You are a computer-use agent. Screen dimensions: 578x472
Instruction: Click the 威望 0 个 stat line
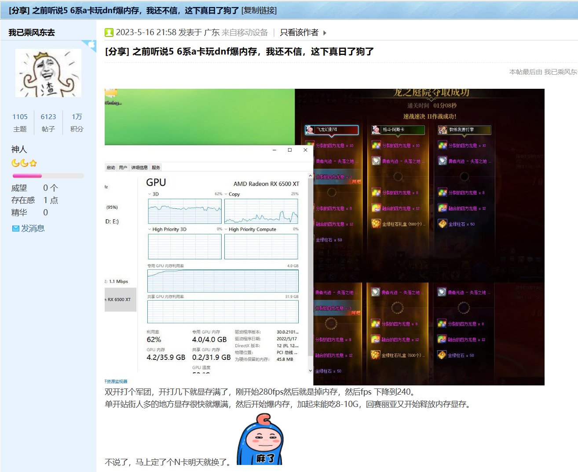pos(35,188)
